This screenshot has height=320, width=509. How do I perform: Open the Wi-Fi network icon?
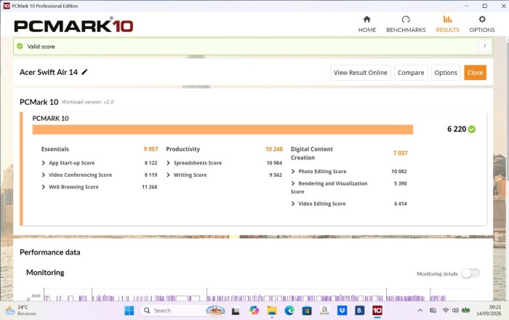point(445,311)
